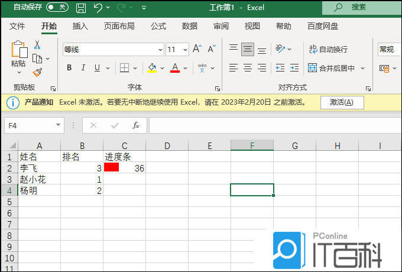The height and width of the screenshot is (272, 402).
Task: Open the Underline style dropdown arrow
Action: [108, 68]
